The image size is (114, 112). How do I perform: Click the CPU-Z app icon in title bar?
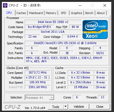[5, 5]
